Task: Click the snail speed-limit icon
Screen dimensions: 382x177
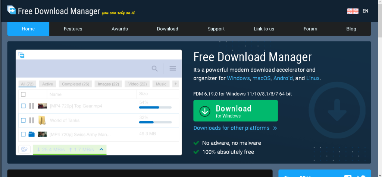Action: (x=24, y=149)
